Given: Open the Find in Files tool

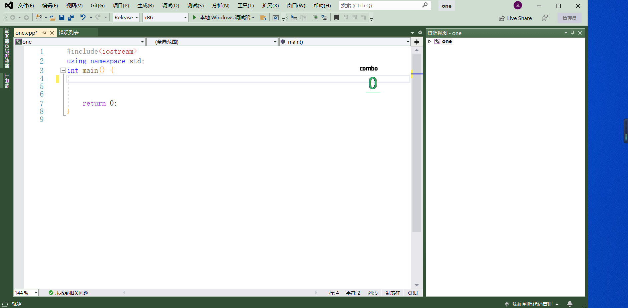Looking at the screenshot, I should point(263,17).
